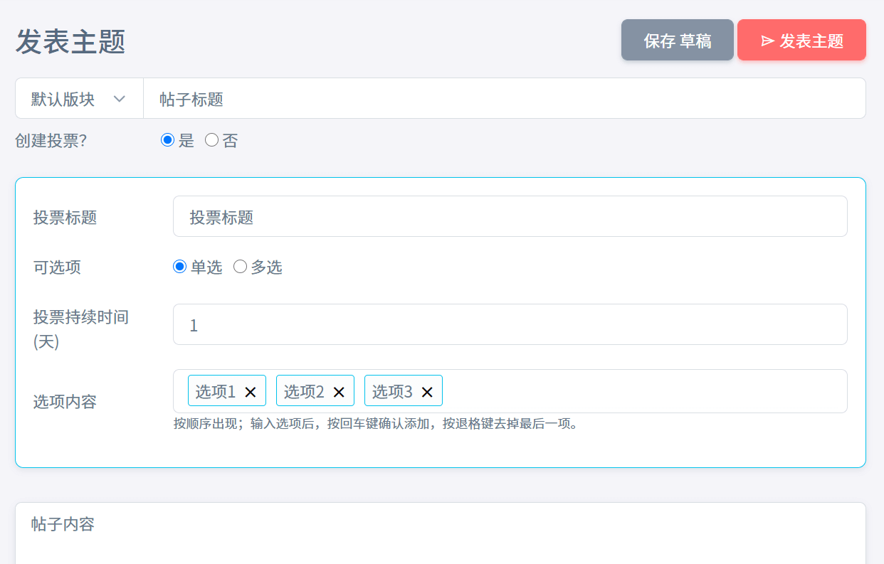This screenshot has width=884, height=564.
Task: Click empty area of 选项内容 tag input
Action: coord(641,391)
